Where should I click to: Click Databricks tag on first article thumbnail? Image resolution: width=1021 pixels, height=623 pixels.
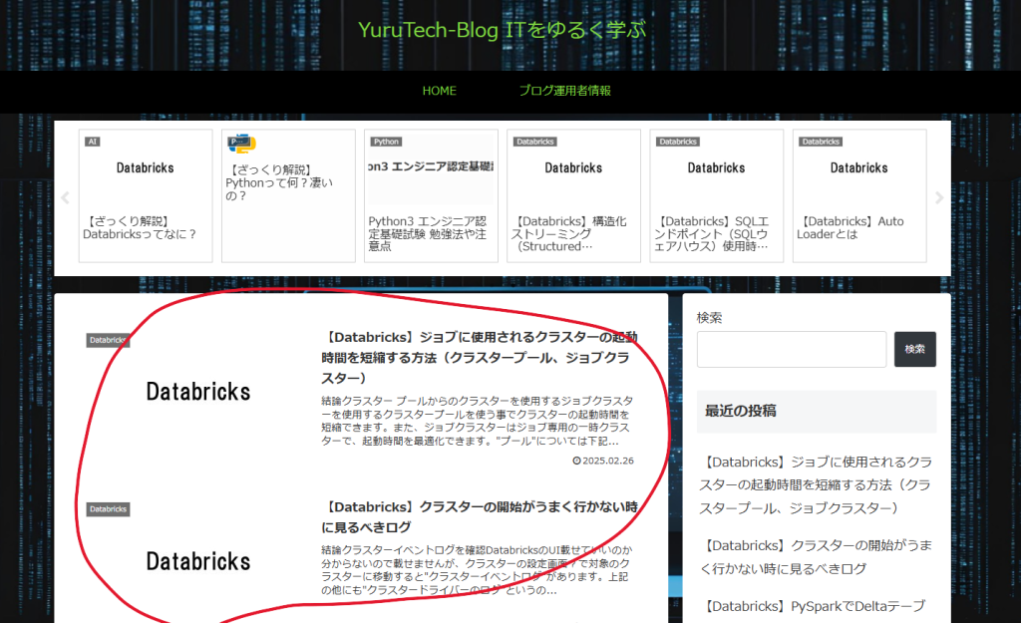[108, 340]
